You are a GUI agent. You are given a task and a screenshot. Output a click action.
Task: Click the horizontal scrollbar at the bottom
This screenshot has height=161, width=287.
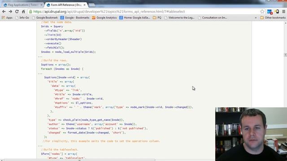tap(79, 160)
